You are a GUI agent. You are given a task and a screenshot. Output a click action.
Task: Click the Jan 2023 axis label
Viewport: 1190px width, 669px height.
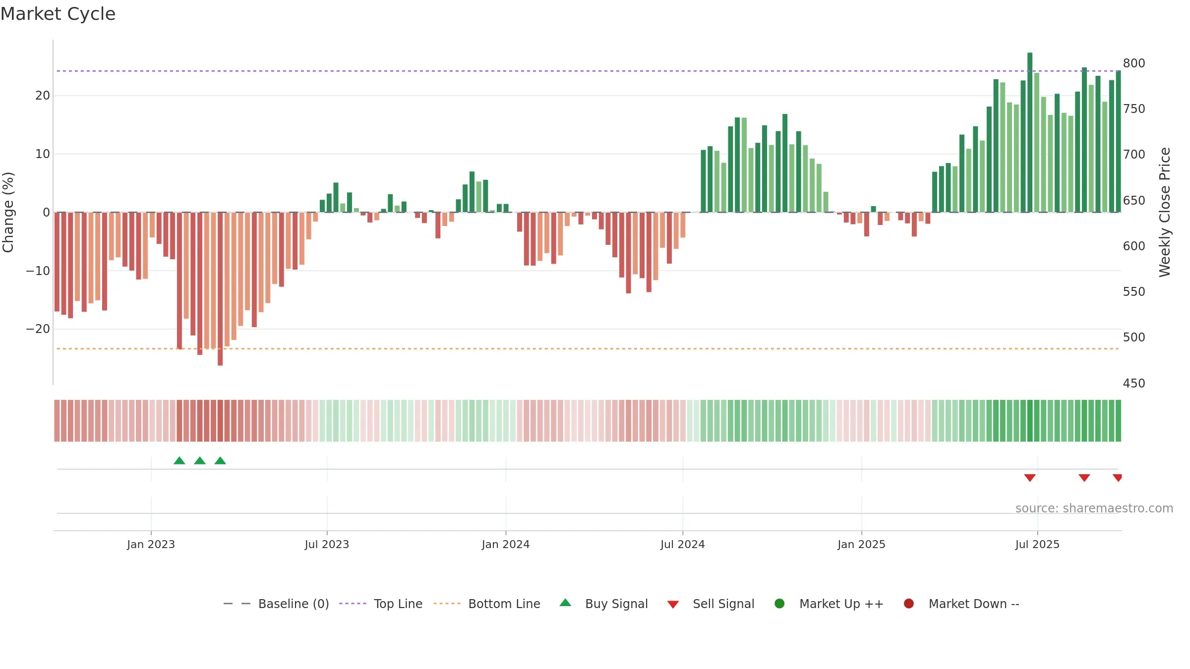[x=151, y=544]
